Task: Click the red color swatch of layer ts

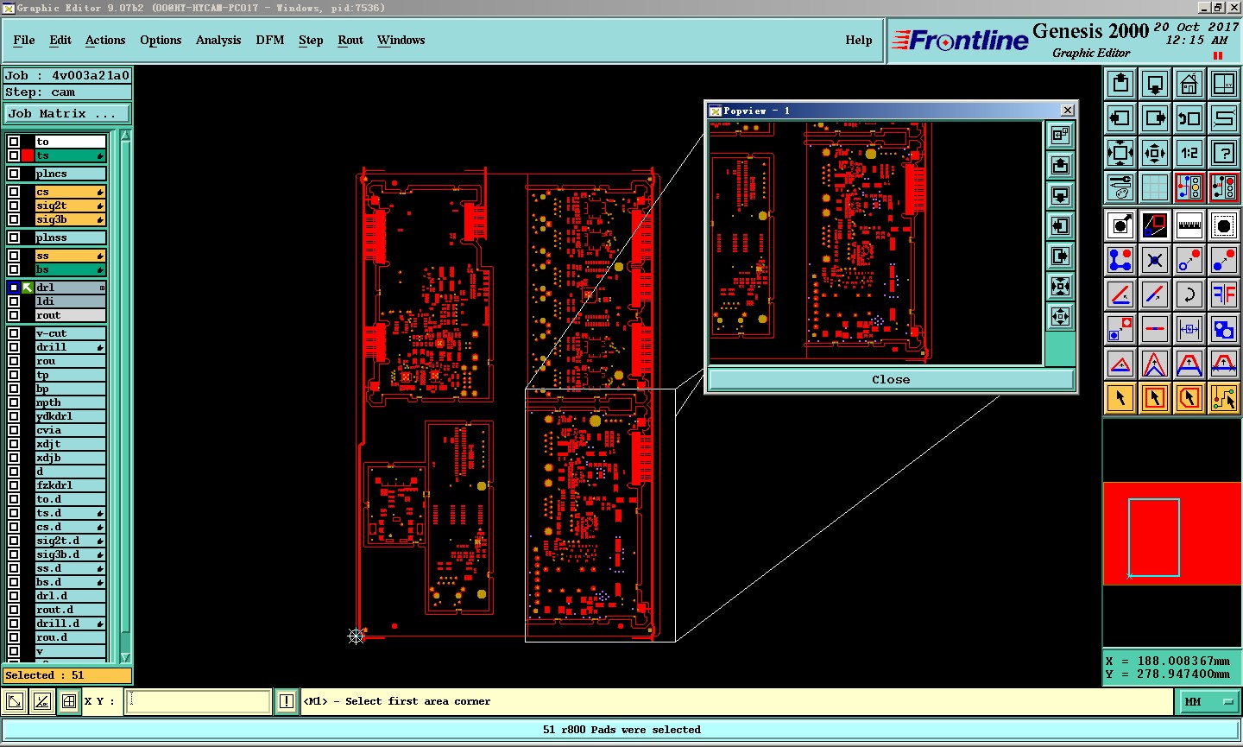Action: (28, 155)
